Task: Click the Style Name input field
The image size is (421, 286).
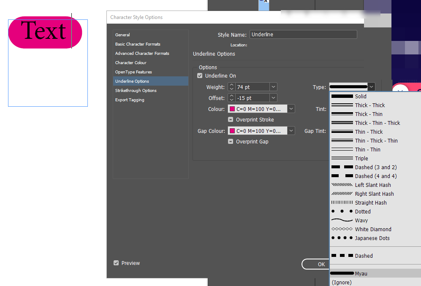Action: click(x=303, y=34)
